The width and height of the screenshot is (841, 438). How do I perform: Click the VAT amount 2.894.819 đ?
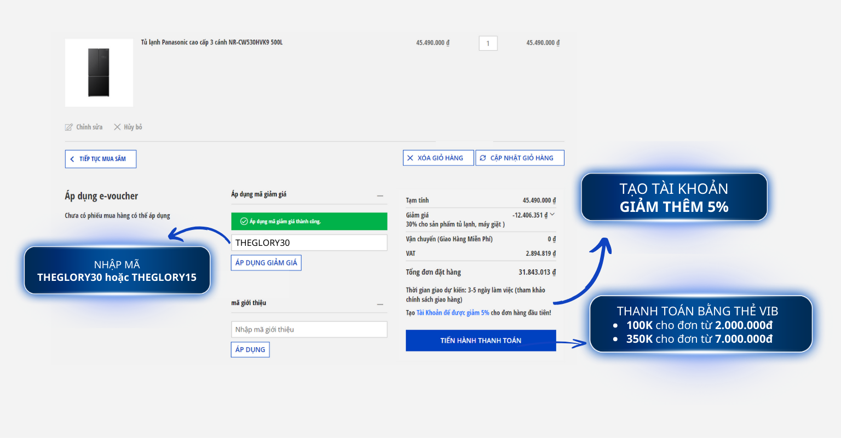point(541,253)
